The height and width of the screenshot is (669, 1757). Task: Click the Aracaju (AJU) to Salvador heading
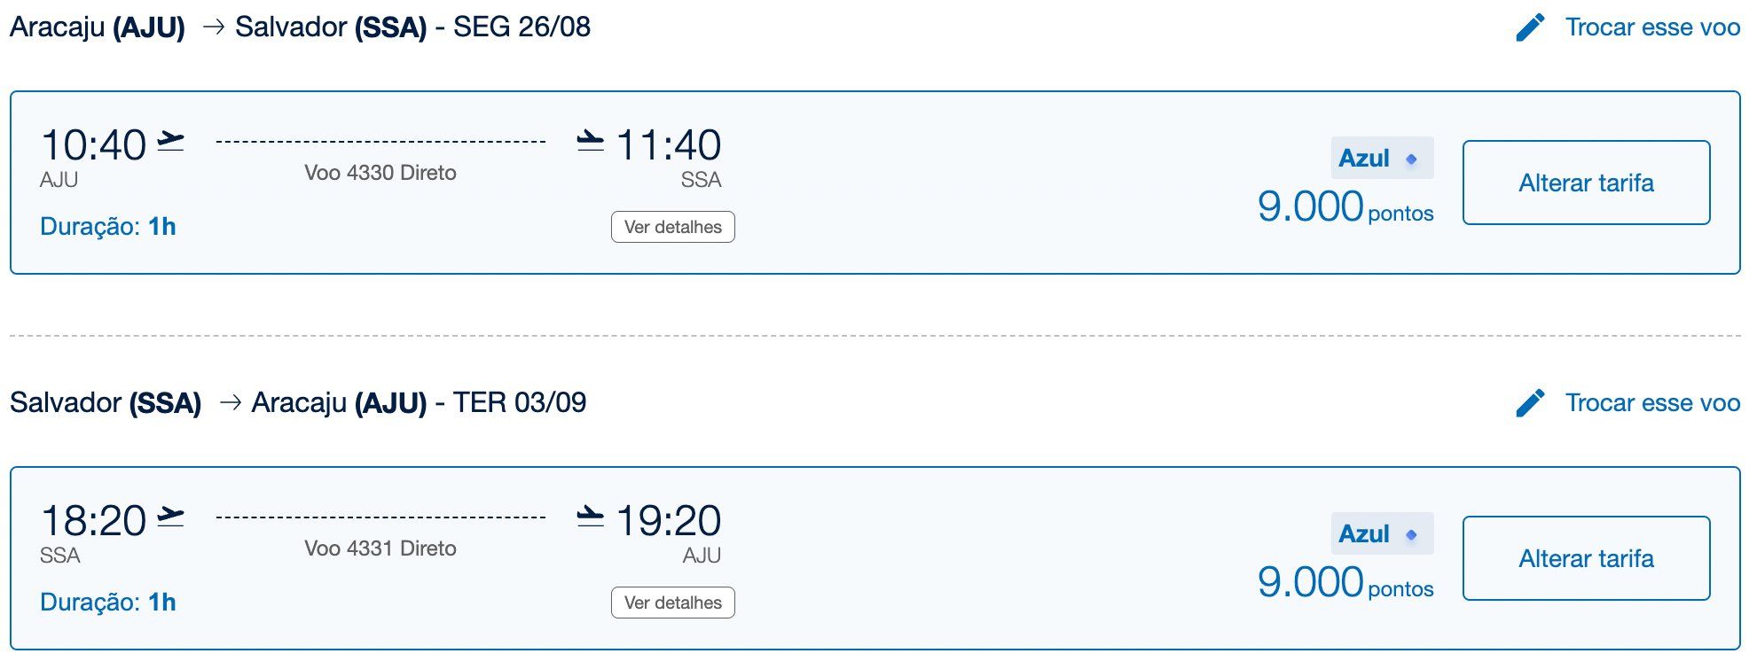300,27
